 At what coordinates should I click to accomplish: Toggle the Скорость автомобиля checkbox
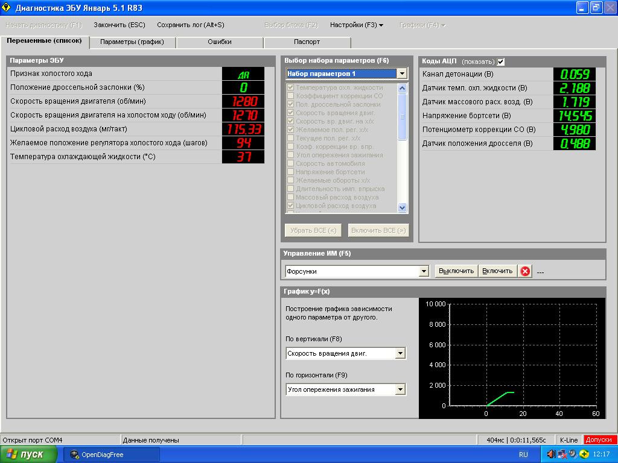coord(291,163)
